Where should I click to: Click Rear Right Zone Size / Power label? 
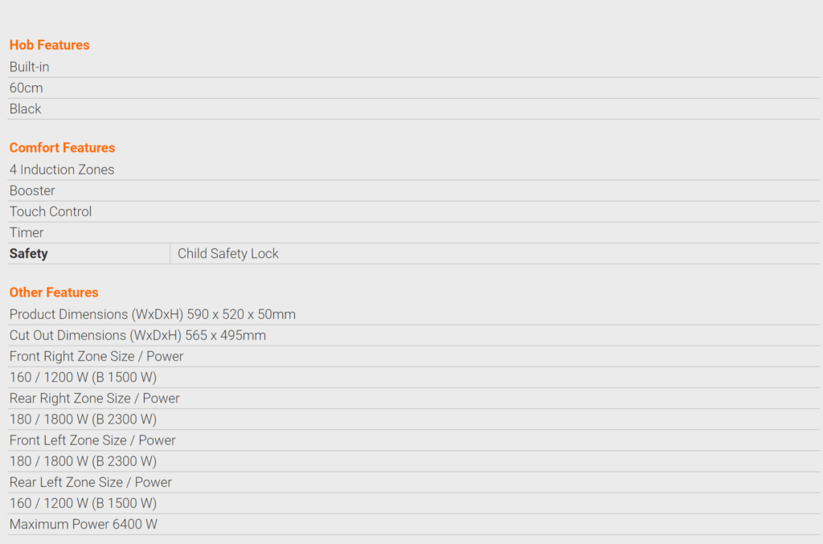pyautogui.click(x=95, y=399)
